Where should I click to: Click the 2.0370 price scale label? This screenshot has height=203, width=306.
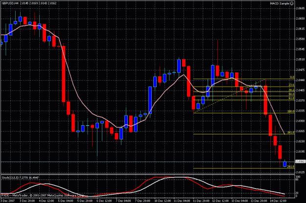point(300,100)
